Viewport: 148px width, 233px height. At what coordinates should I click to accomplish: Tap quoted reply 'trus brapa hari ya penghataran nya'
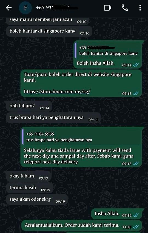coord(82,137)
